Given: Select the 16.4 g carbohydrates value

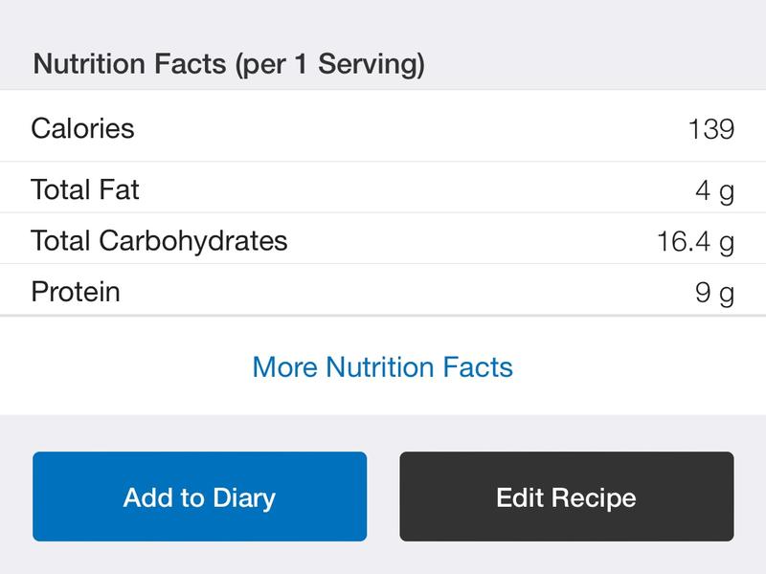Looking at the screenshot, I should click(x=695, y=241).
